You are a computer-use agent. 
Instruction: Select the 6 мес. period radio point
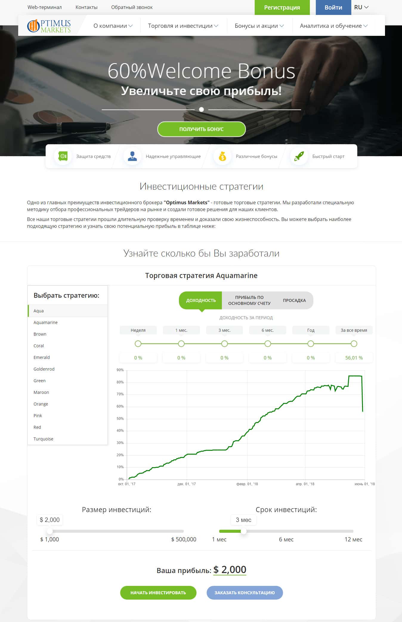[268, 344]
